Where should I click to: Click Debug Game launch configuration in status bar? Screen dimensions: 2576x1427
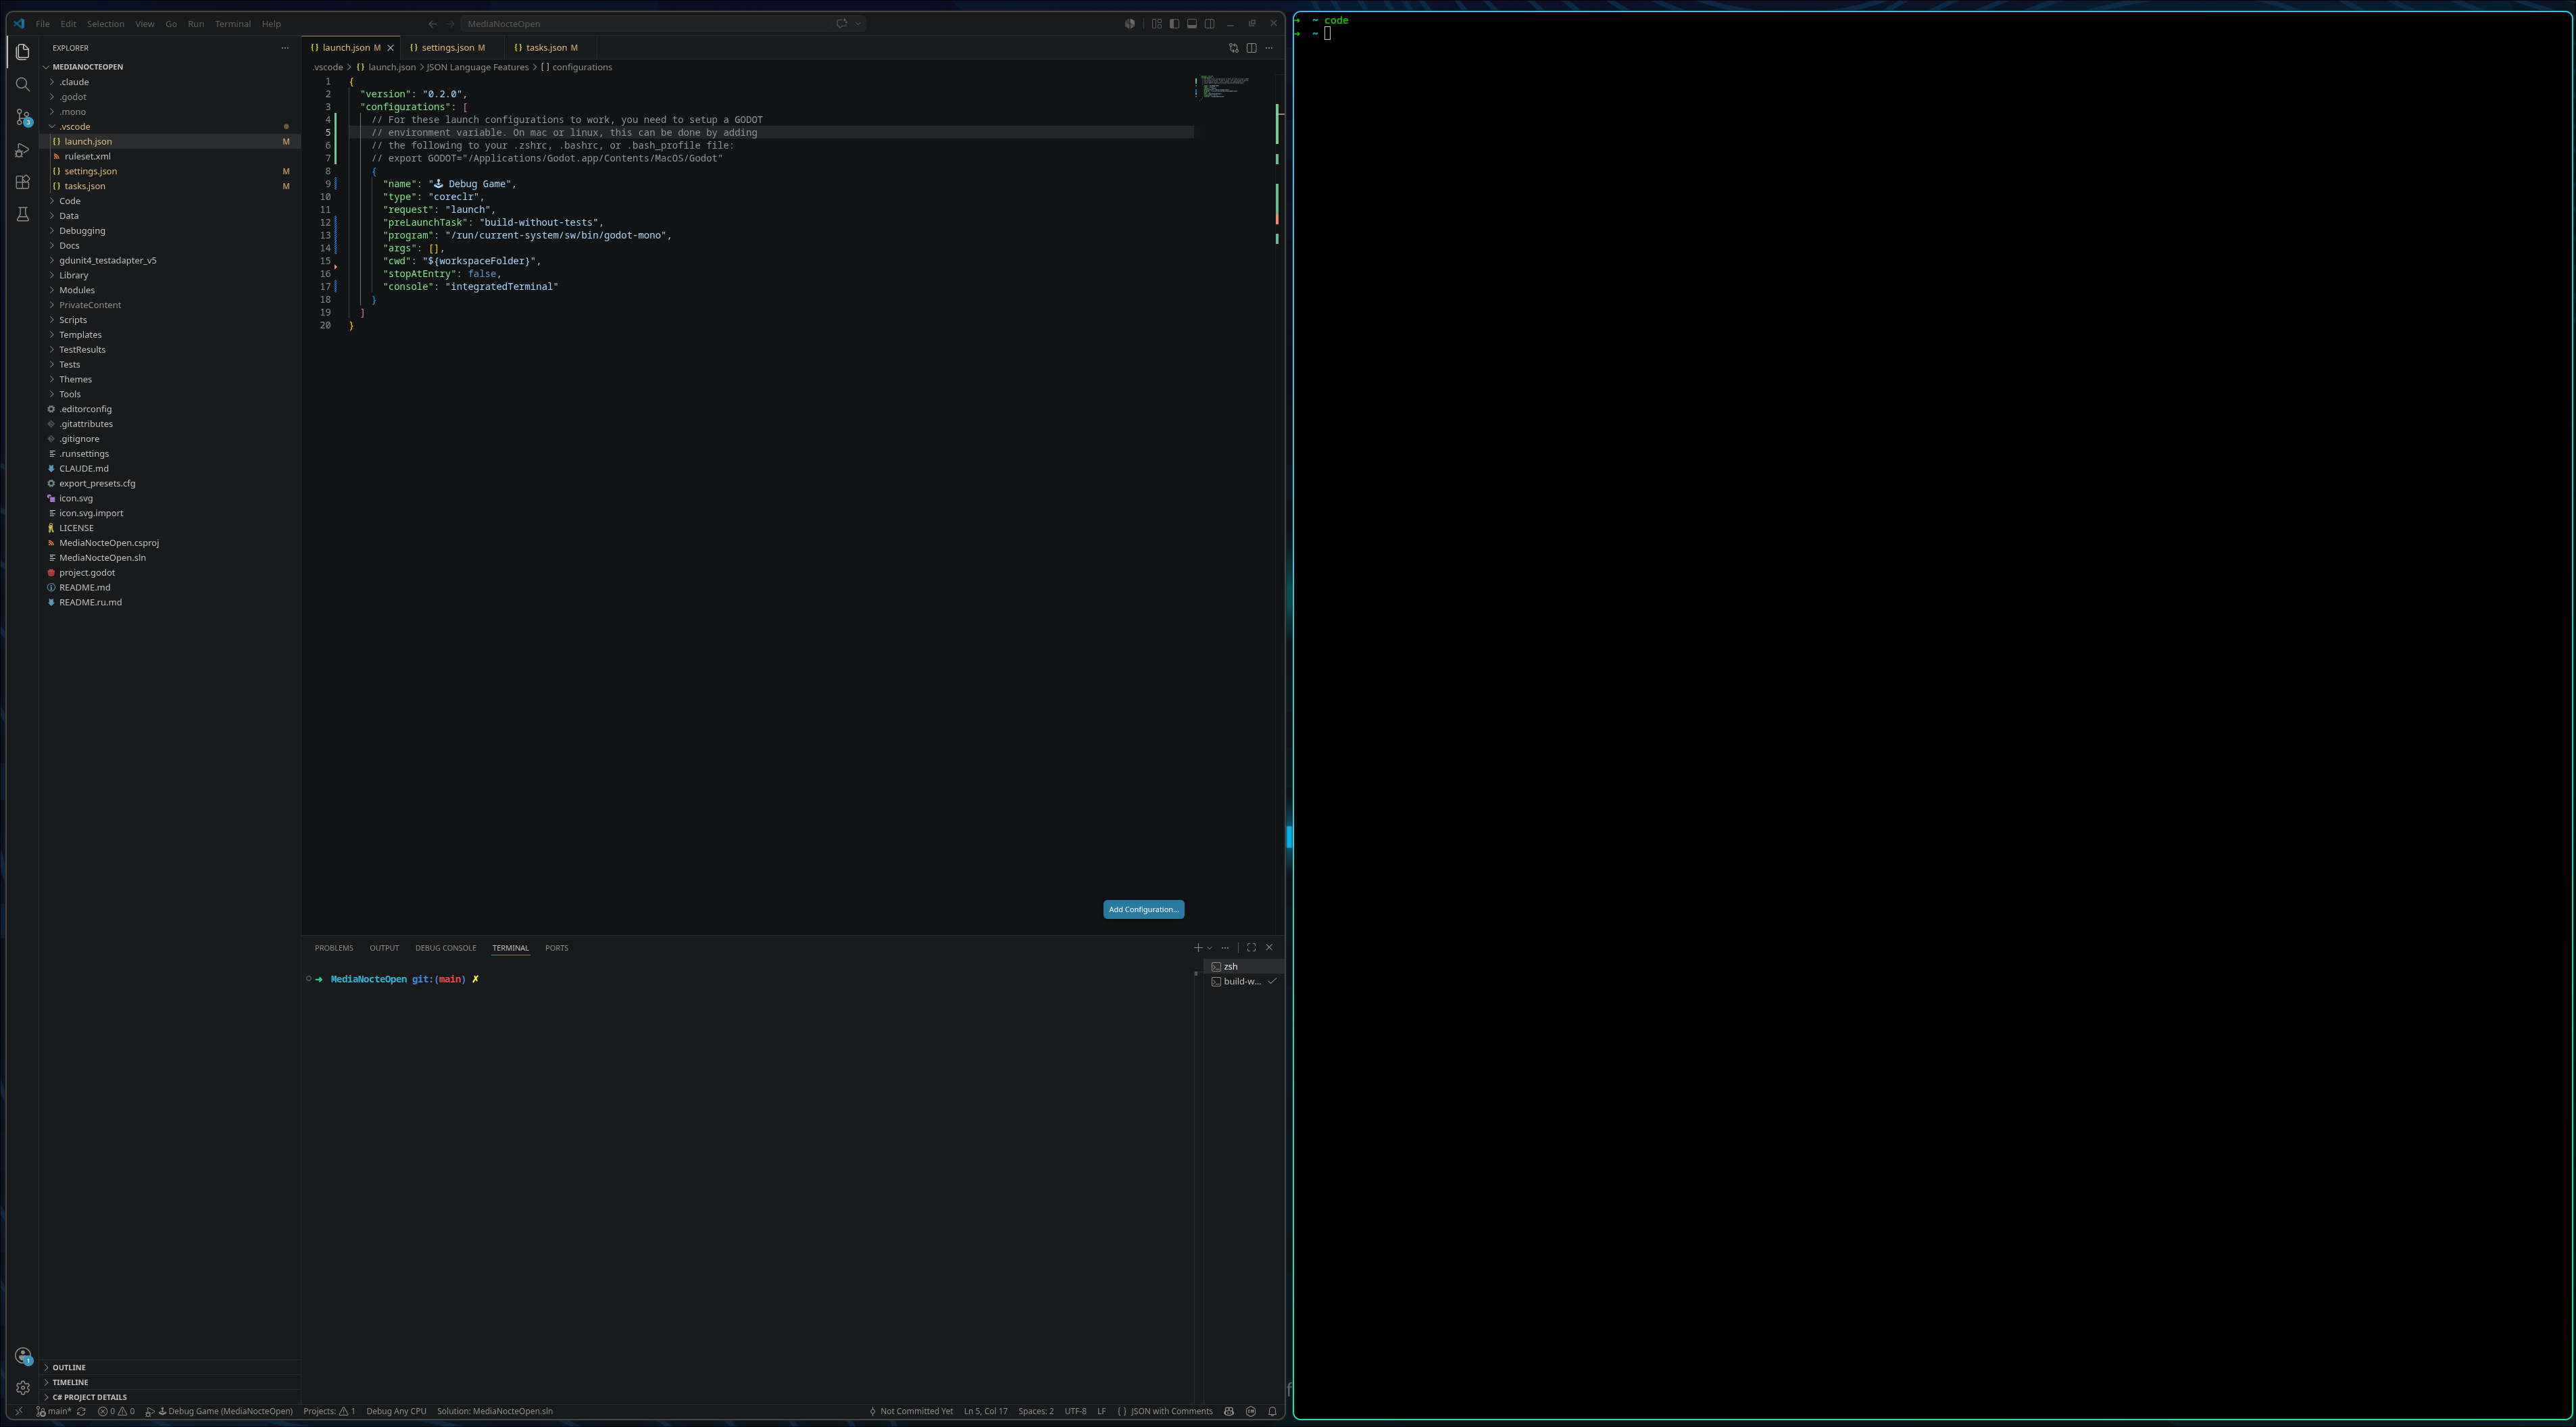(x=219, y=1412)
